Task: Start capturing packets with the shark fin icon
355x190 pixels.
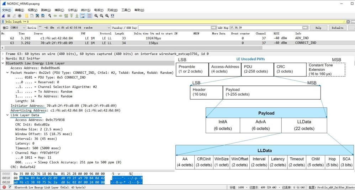Action: [x=3, y=16]
